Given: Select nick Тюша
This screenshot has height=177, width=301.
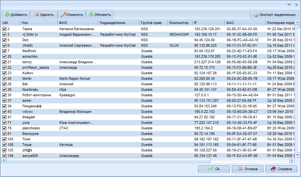Looking at the screenshot, I should [x=27, y=145].
